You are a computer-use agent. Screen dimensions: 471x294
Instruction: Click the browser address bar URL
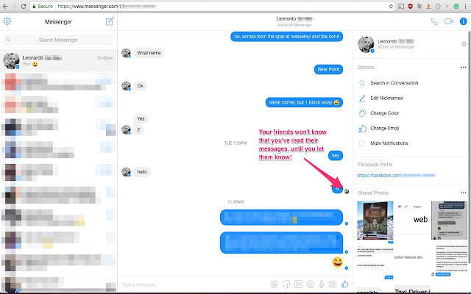click(x=107, y=7)
